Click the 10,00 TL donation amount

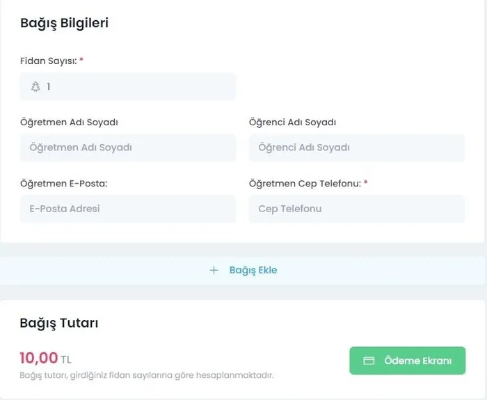[x=45, y=359]
